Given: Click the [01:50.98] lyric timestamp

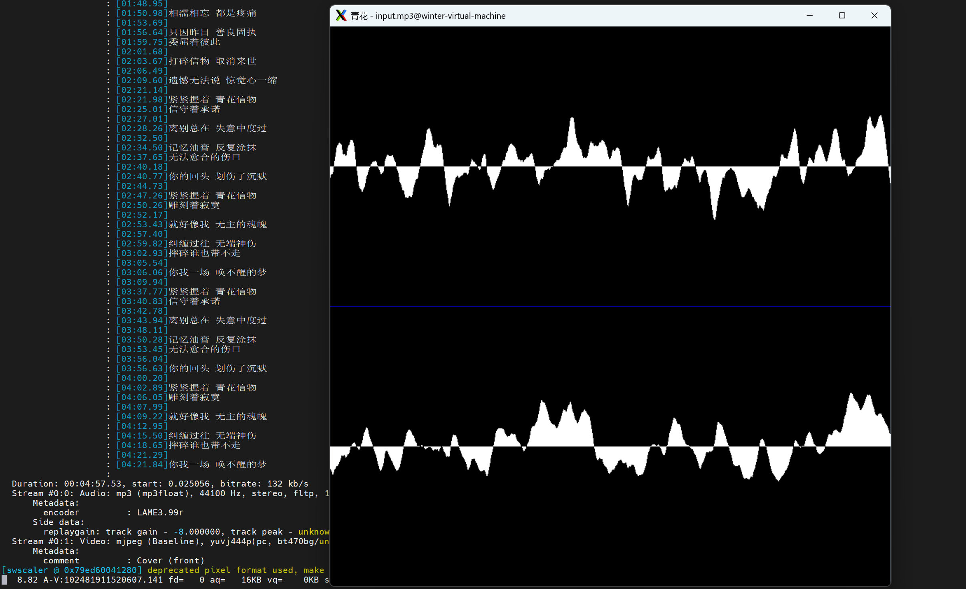Looking at the screenshot, I should [142, 13].
